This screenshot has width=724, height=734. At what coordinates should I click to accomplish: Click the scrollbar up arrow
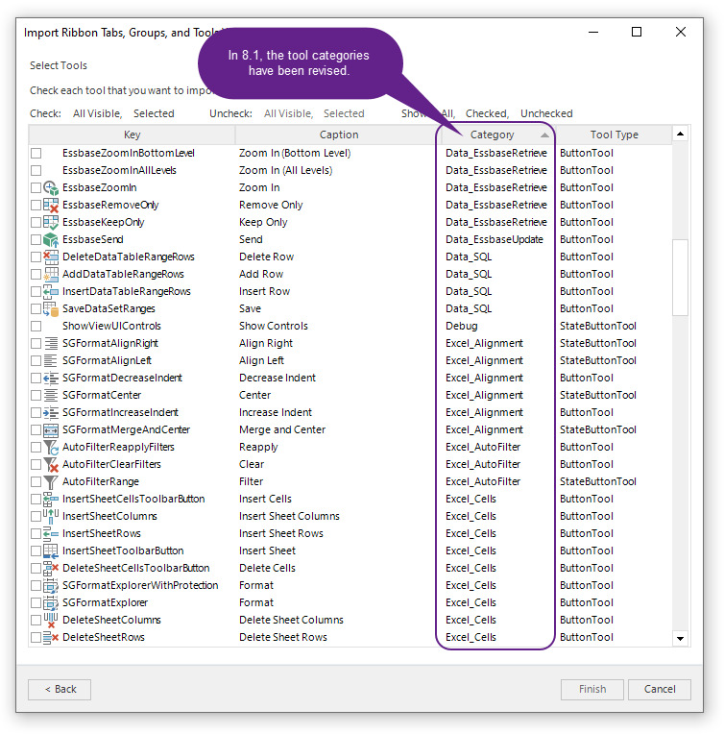coord(680,135)
